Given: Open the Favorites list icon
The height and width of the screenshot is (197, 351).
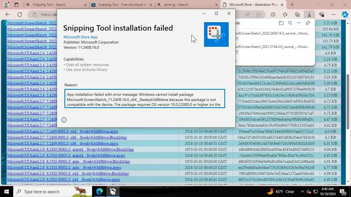Looking at the screenshot, I should (285, 15).
